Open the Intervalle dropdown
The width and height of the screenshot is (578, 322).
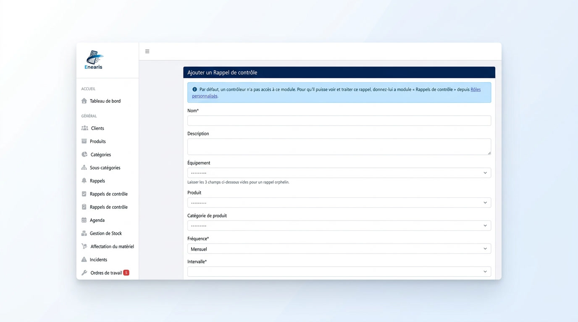339,272
